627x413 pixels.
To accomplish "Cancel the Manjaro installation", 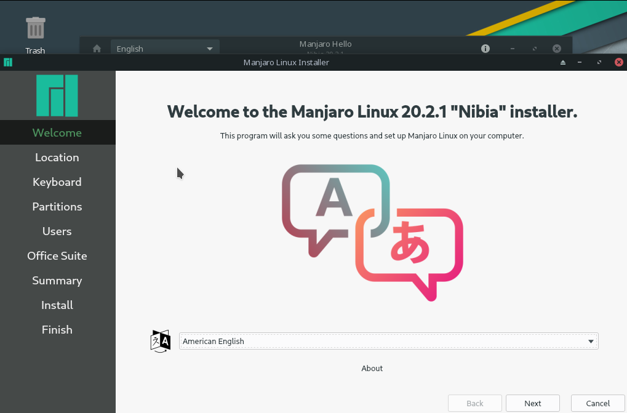I will click(596, 403).
